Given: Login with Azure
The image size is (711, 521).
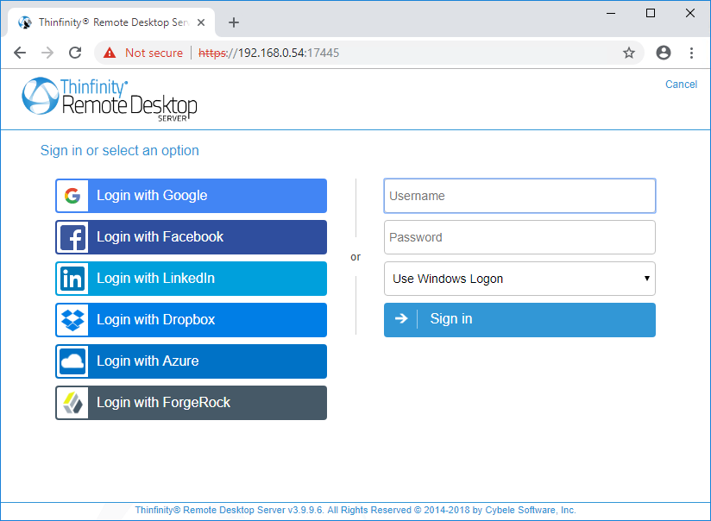Looking at the screenshot, I should (191, 361).
